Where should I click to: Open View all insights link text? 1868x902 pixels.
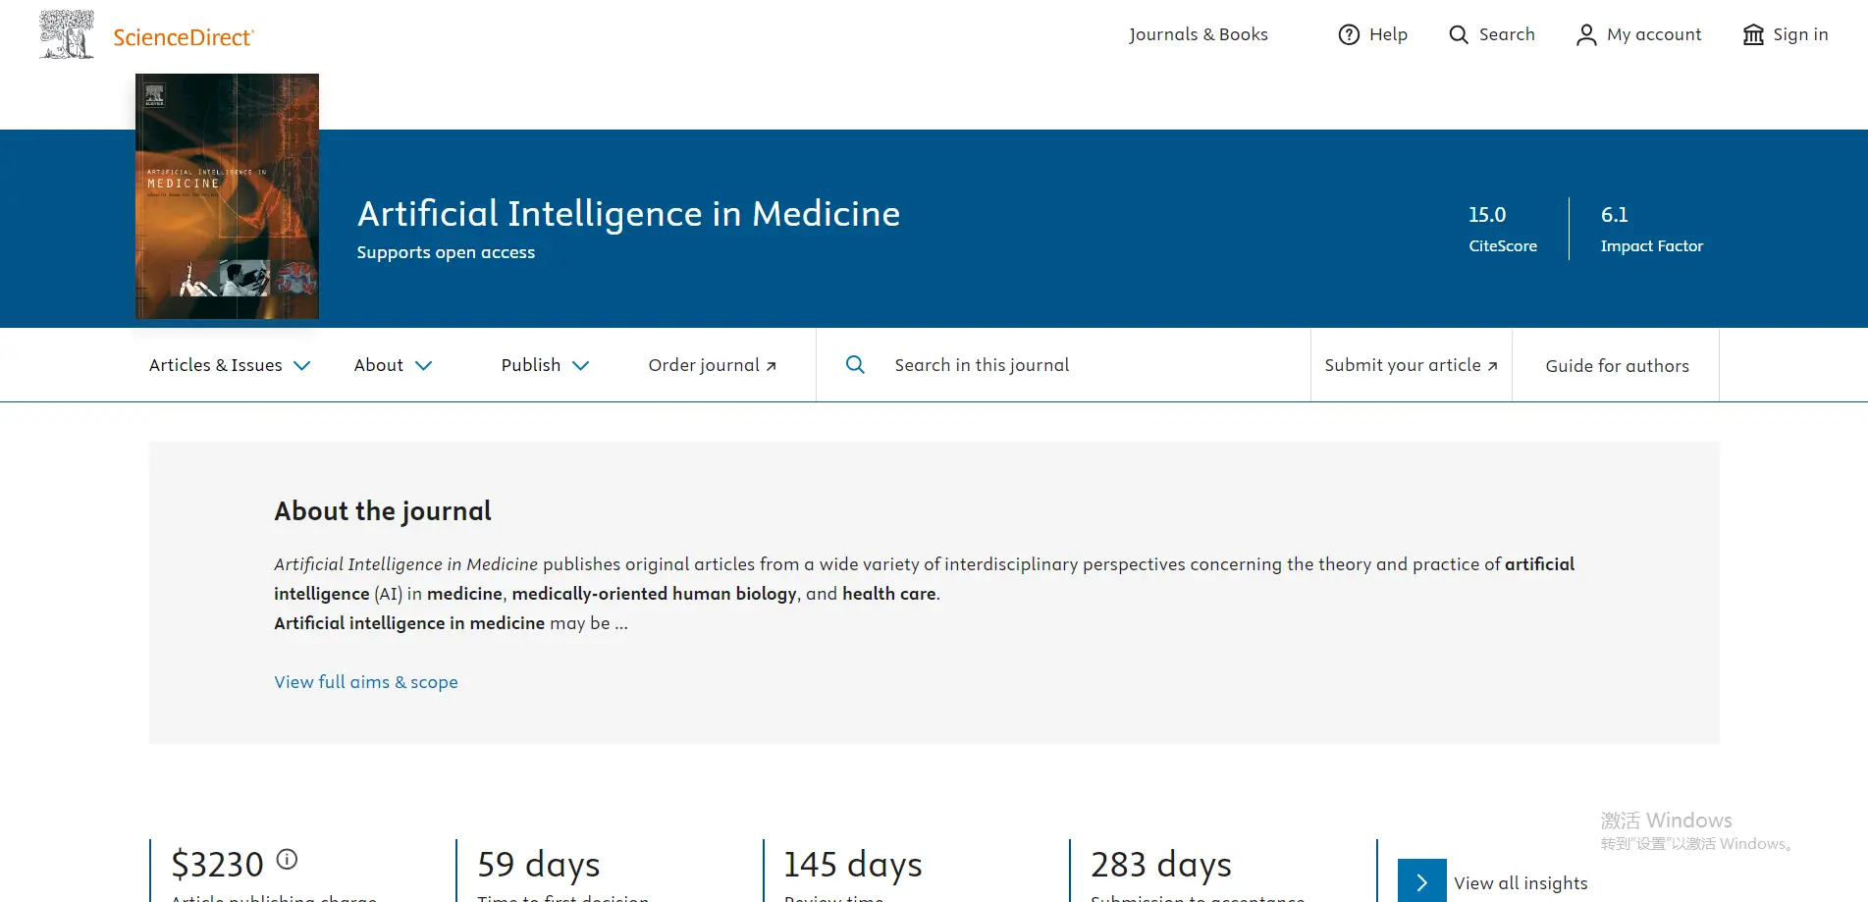pyautogui.click(x=1521, y=883)
